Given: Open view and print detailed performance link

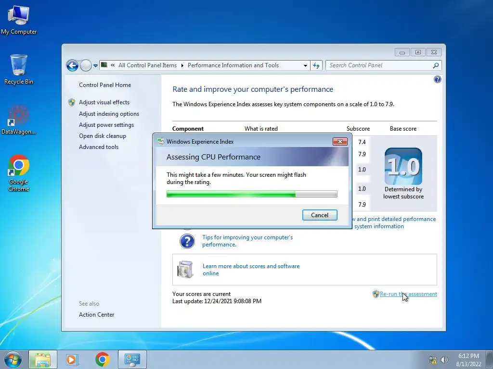Looking at the screenshot, I should coord(394,222).
